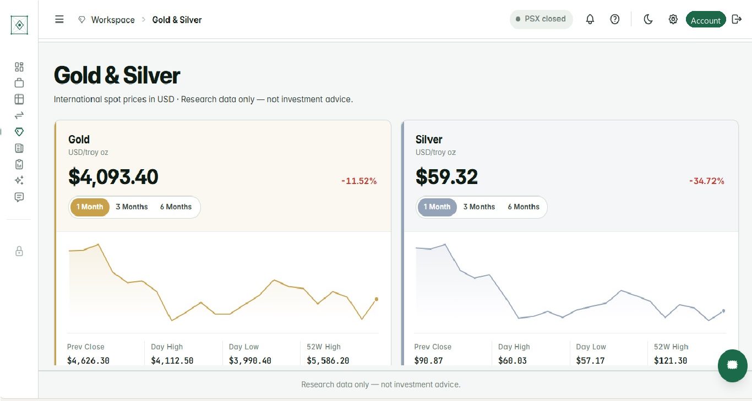Open the portfolio briefcase icon in the sidebar
This screenshot has height=401, width=752.
tap(19, 83)
